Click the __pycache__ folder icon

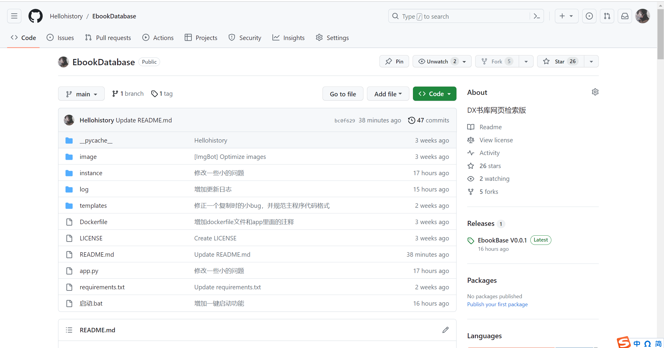coord(69,140)
